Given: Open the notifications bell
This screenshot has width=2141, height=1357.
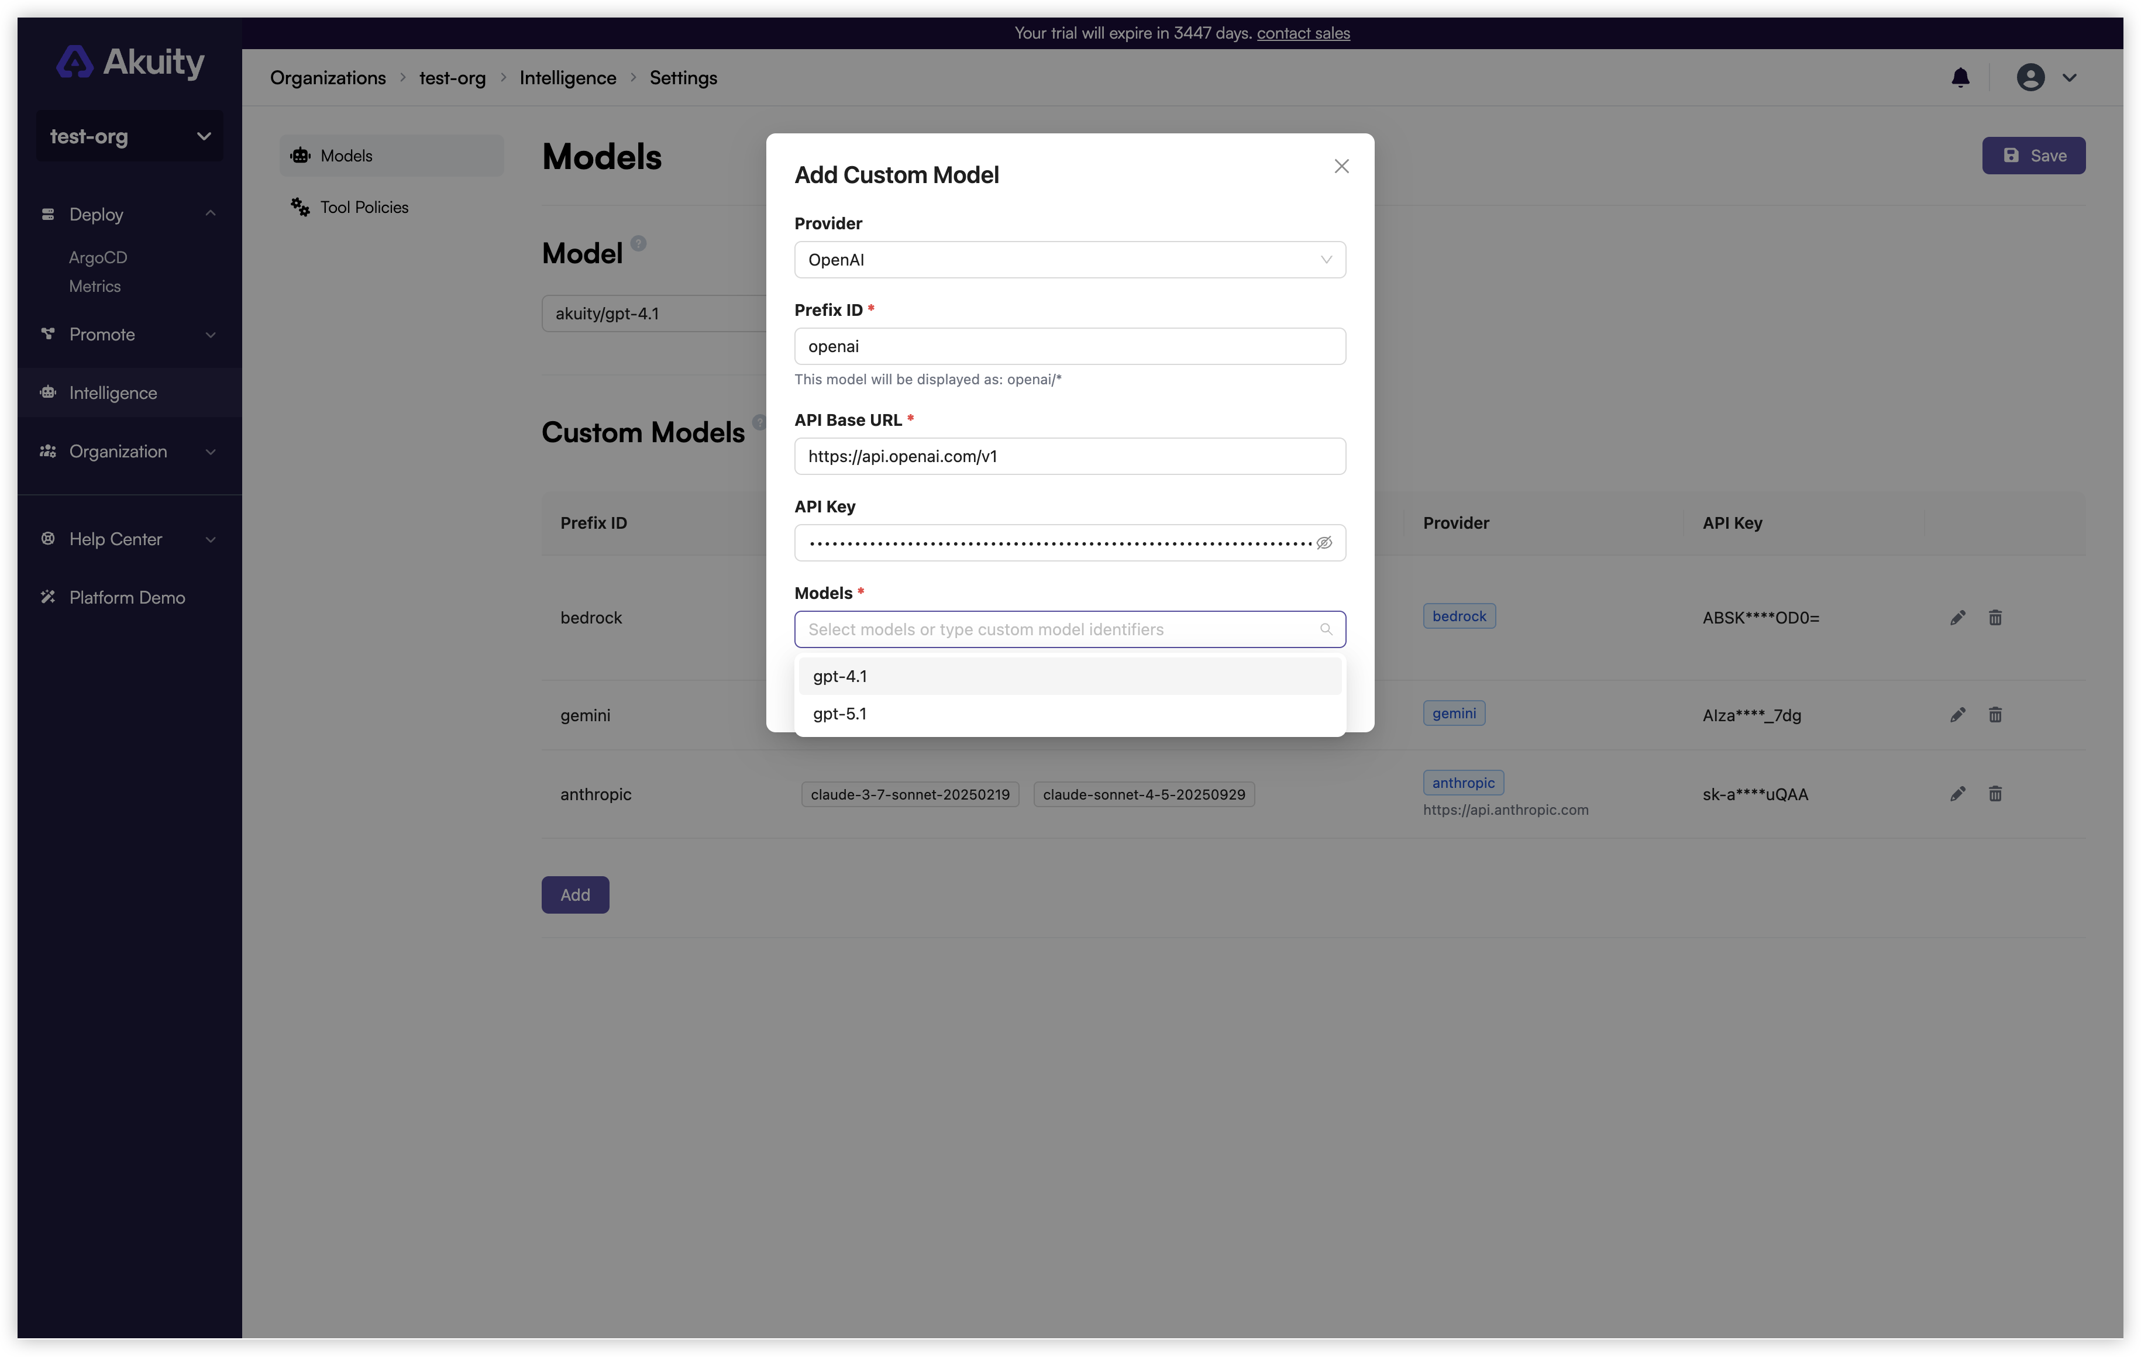Looking at the screenshot, I should 1960,78.
